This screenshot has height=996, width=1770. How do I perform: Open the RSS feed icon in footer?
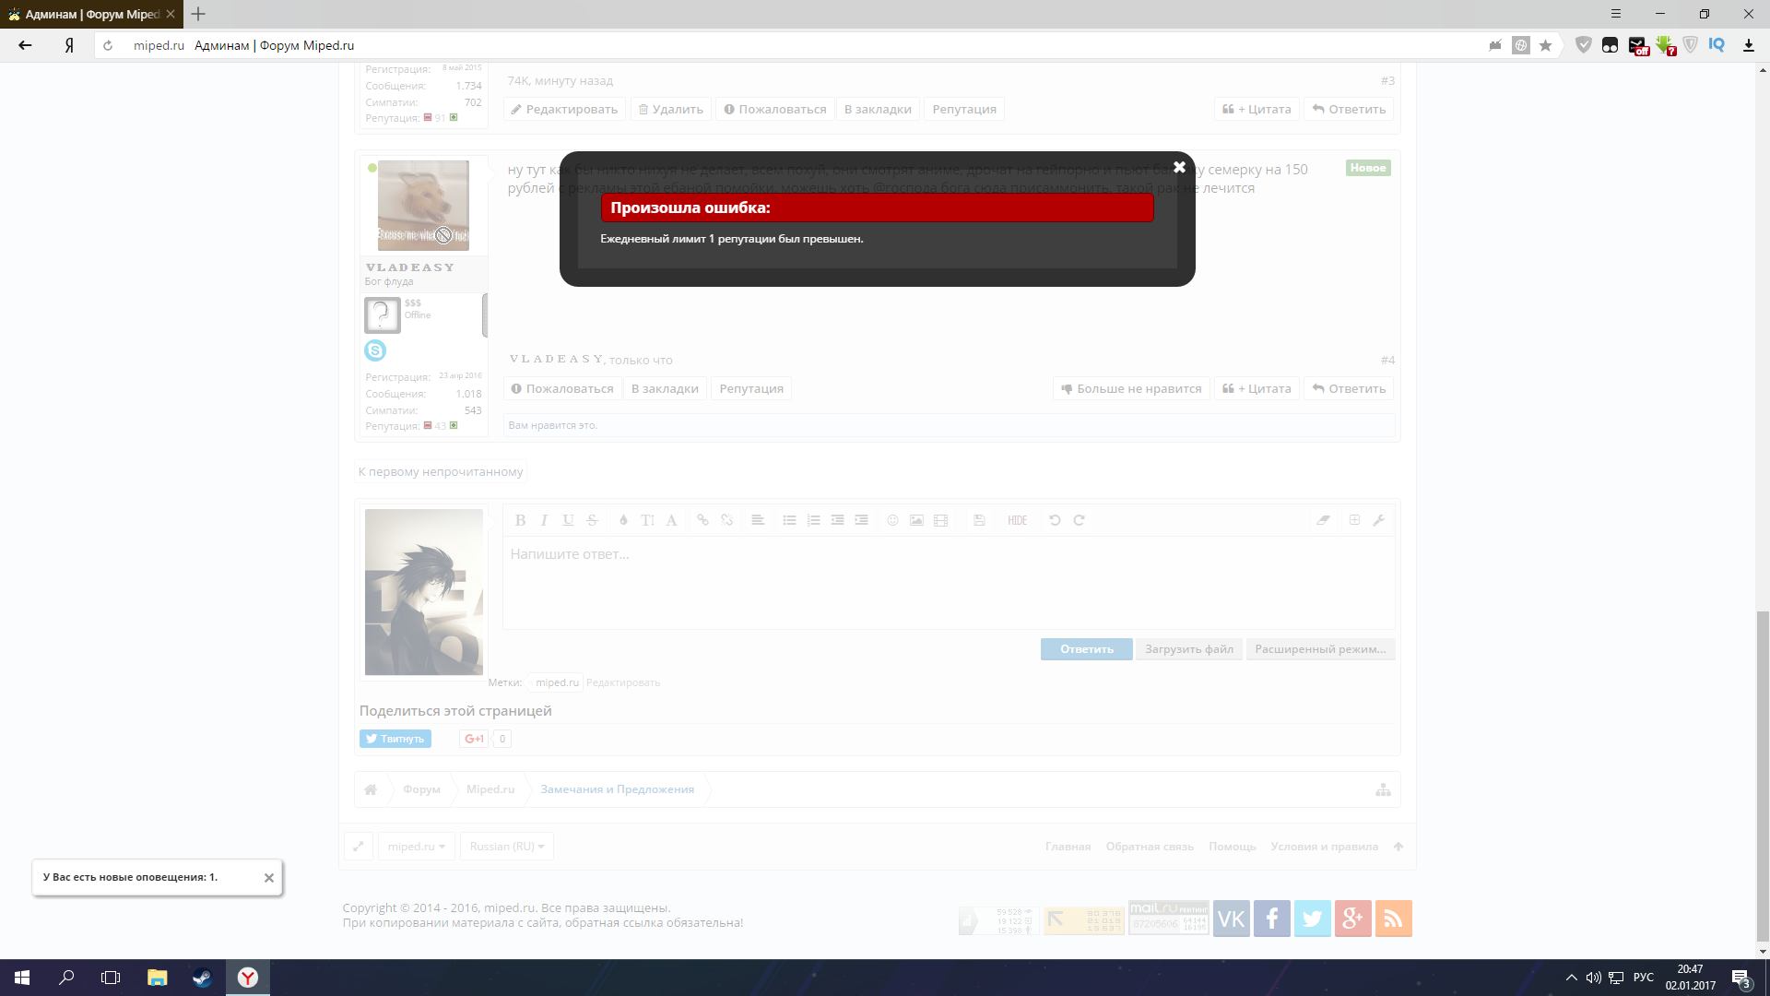tap(1394, 919)
